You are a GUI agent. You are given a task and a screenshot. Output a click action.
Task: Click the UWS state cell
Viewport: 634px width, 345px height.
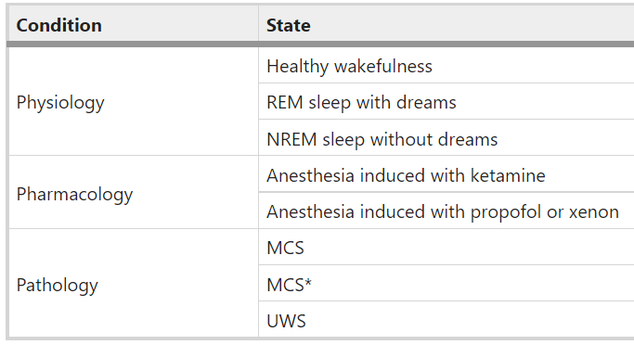[x=446, y=319]
